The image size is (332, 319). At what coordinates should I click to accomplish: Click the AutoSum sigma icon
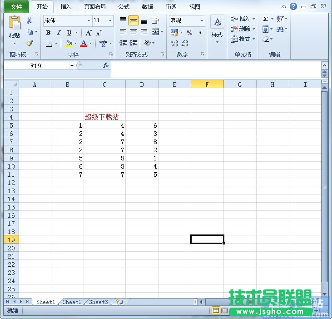click(x=266, y=19)
